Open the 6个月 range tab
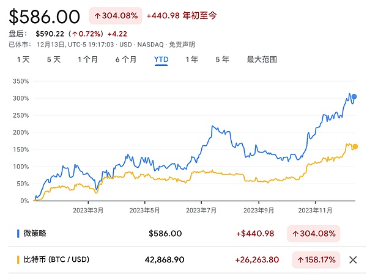This screenshot has height=274, width=367. tap(125, 59)
